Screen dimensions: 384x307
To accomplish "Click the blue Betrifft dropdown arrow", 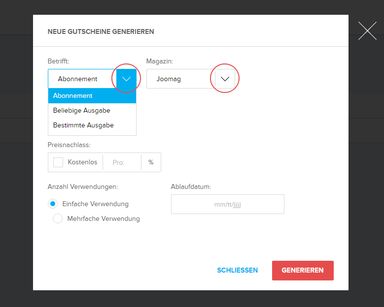I will (127, 79).
